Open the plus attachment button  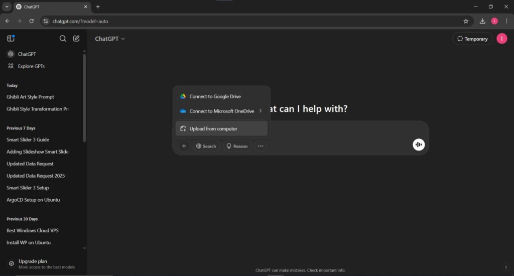coord(184,146)
